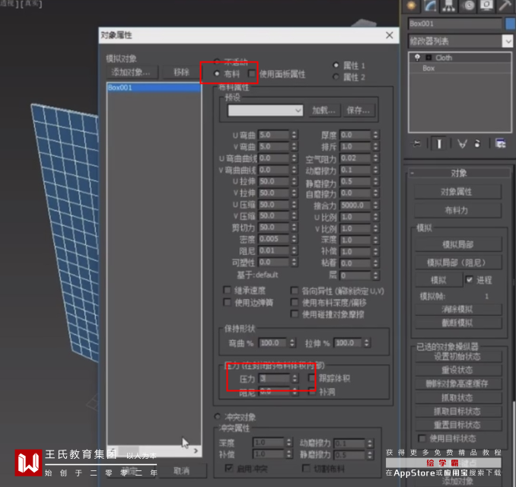Enable the 使用目标状态 checkbox
The image size is (516, 487).
422,438
